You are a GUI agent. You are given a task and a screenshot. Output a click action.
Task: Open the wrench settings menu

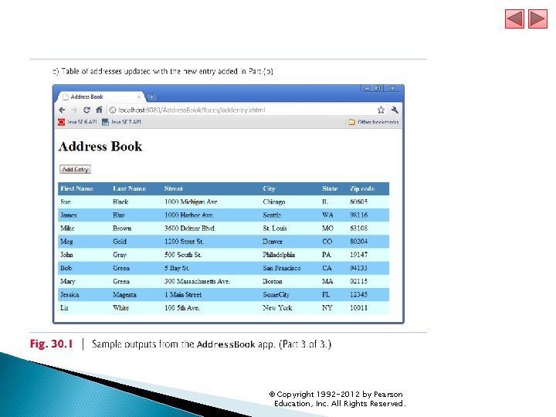395,110
